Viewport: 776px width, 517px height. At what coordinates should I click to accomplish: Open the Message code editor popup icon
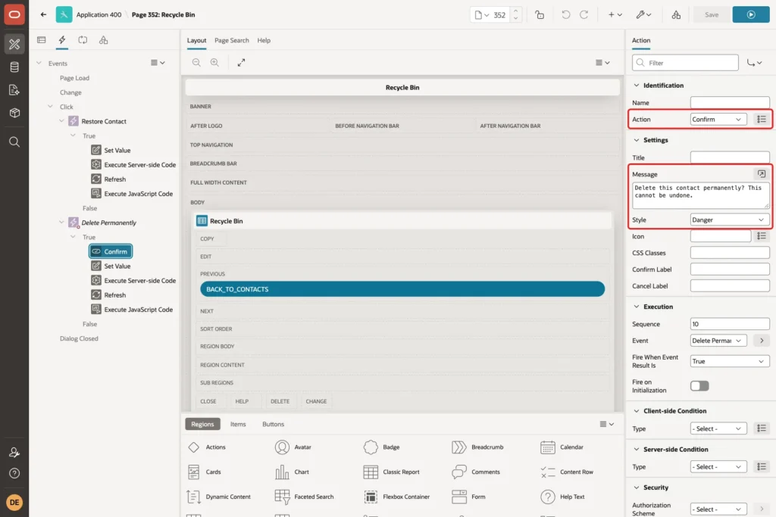[761, 173]
